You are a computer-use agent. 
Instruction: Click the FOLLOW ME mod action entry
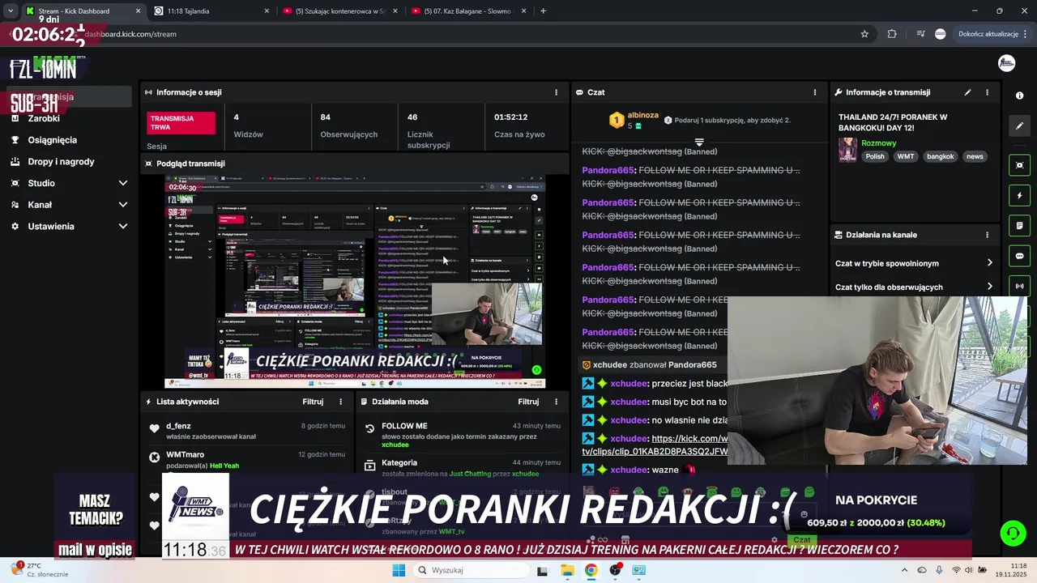[x=463, y=435]
